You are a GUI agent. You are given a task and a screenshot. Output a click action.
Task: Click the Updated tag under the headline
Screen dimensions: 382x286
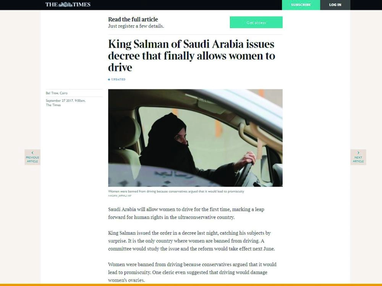[117, 79]
